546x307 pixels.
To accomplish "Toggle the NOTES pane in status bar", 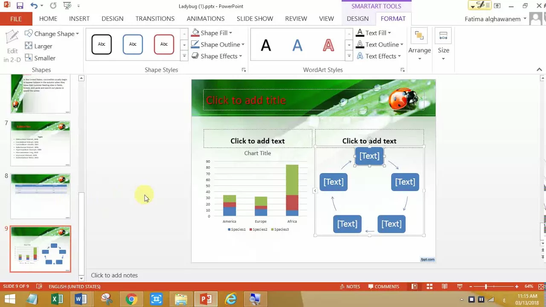I will pyautogui.click(x=350, y=287).
